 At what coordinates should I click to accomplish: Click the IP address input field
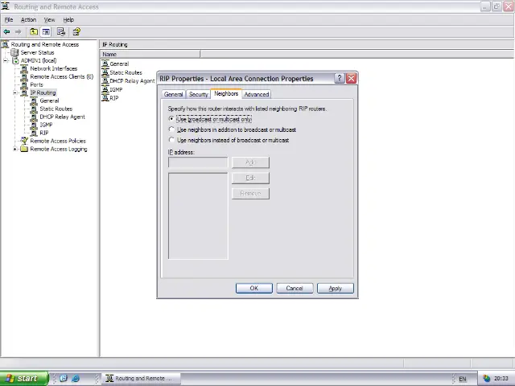tap(198, 162)
